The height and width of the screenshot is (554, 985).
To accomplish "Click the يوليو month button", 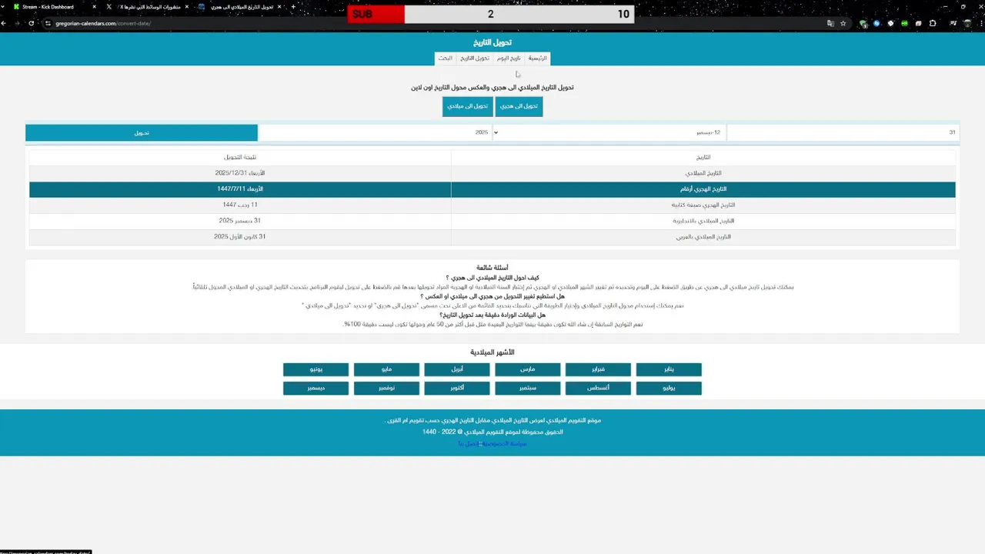I will click(x=669, y=389).
